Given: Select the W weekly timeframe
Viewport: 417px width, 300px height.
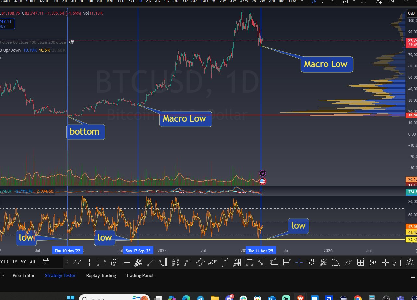Looking at the screenshot, I should click(x=214, y=1).
